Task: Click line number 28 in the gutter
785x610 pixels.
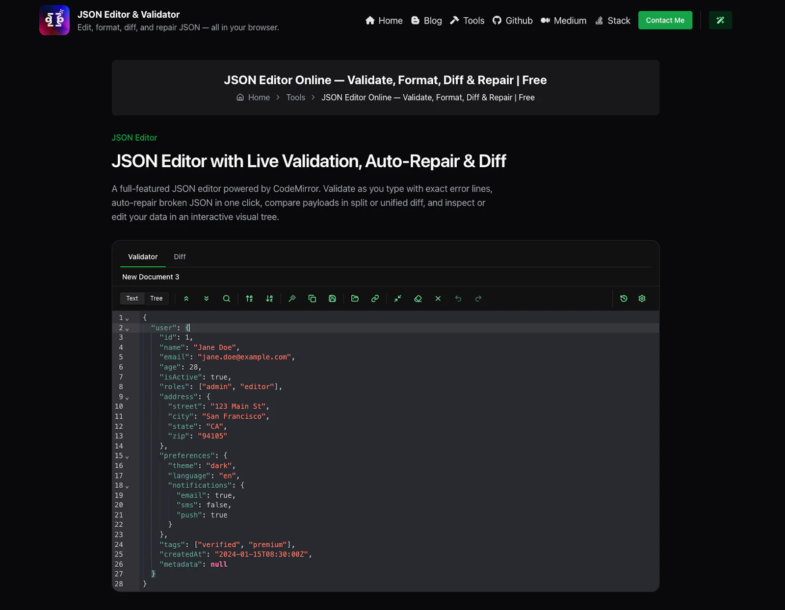Action: tap(119, 584)
